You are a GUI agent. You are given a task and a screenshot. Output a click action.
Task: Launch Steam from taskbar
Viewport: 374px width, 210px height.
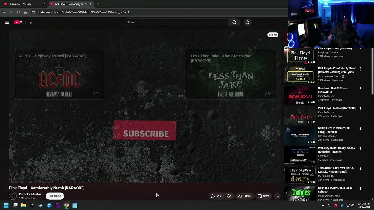tap(41, 205)
